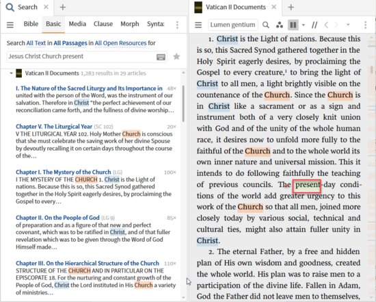376x302 pixels.
Task: Add a new tab next to Search
Action: pos(63,8)
